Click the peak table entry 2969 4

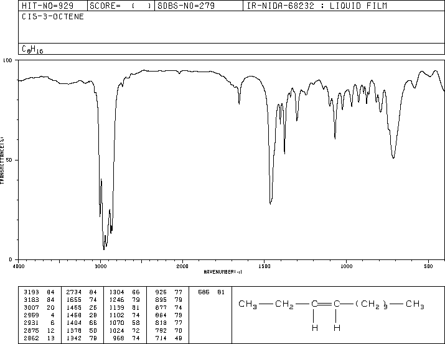(x=39, y=315)
